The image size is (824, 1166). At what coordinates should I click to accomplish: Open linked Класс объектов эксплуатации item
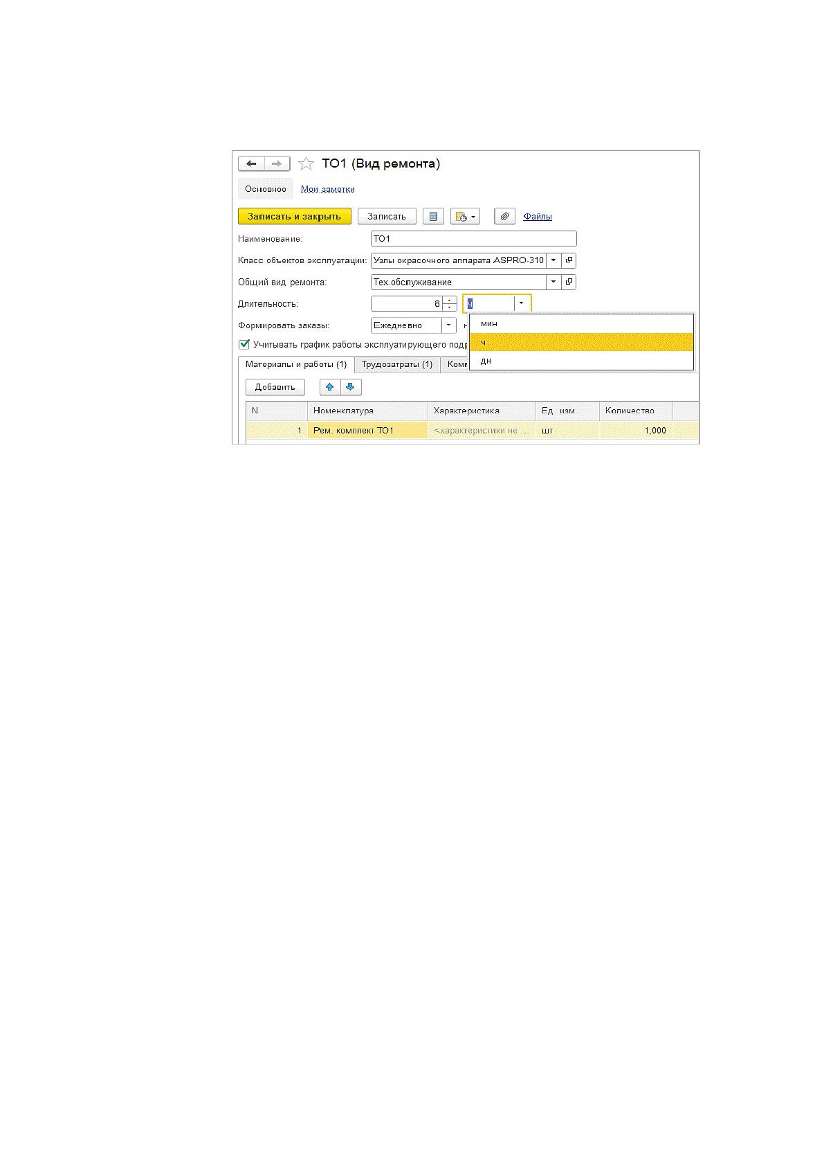[569, 260]
